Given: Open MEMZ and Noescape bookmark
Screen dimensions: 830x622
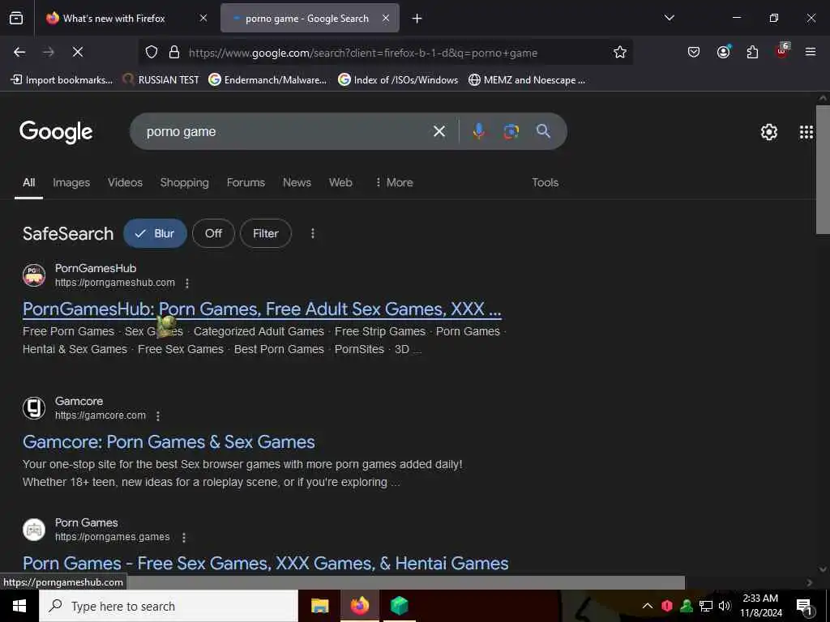Looking at the screenshot, I should (527, 80).
